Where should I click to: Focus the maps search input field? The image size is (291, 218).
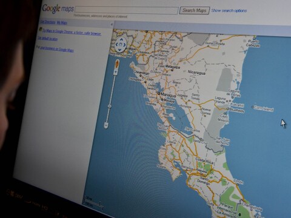[x=127, y=10]
